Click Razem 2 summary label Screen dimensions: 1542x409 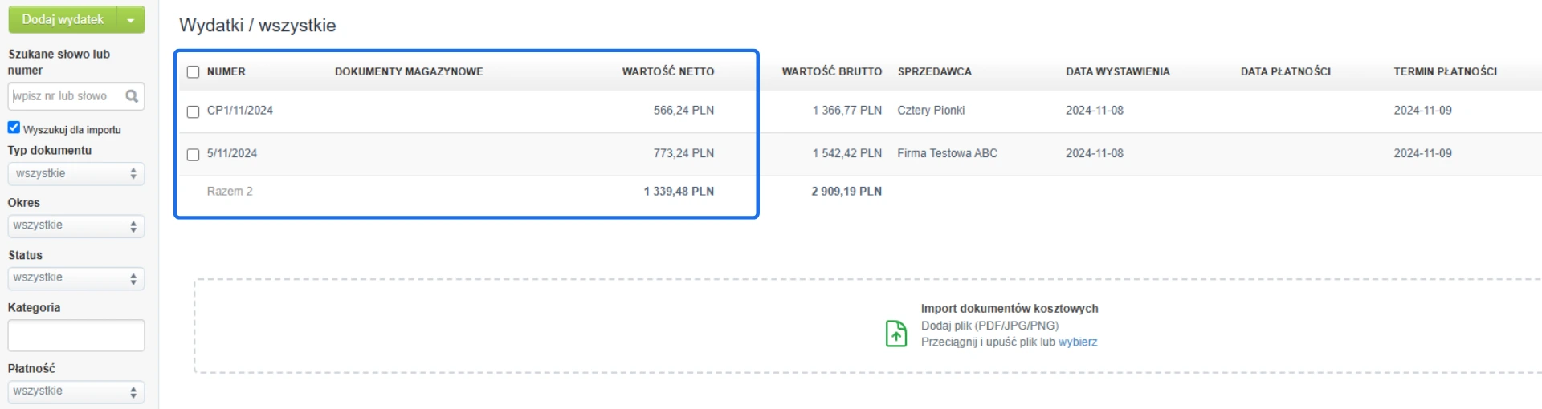point(230,192)
